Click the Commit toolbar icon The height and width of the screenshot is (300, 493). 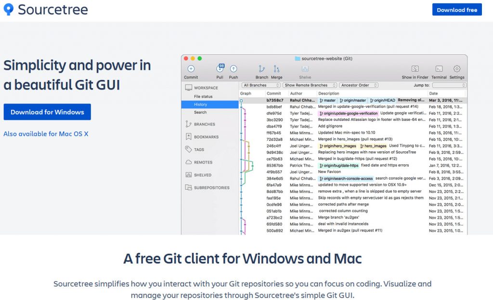191,68
